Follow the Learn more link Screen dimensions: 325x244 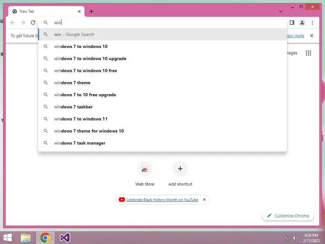pos(295,36)
